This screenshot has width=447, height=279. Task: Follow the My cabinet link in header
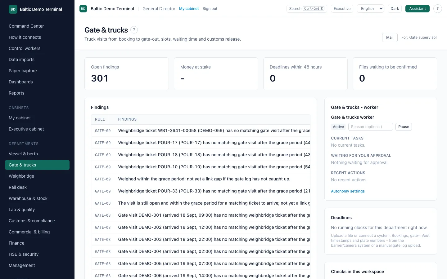click(189, 9)
